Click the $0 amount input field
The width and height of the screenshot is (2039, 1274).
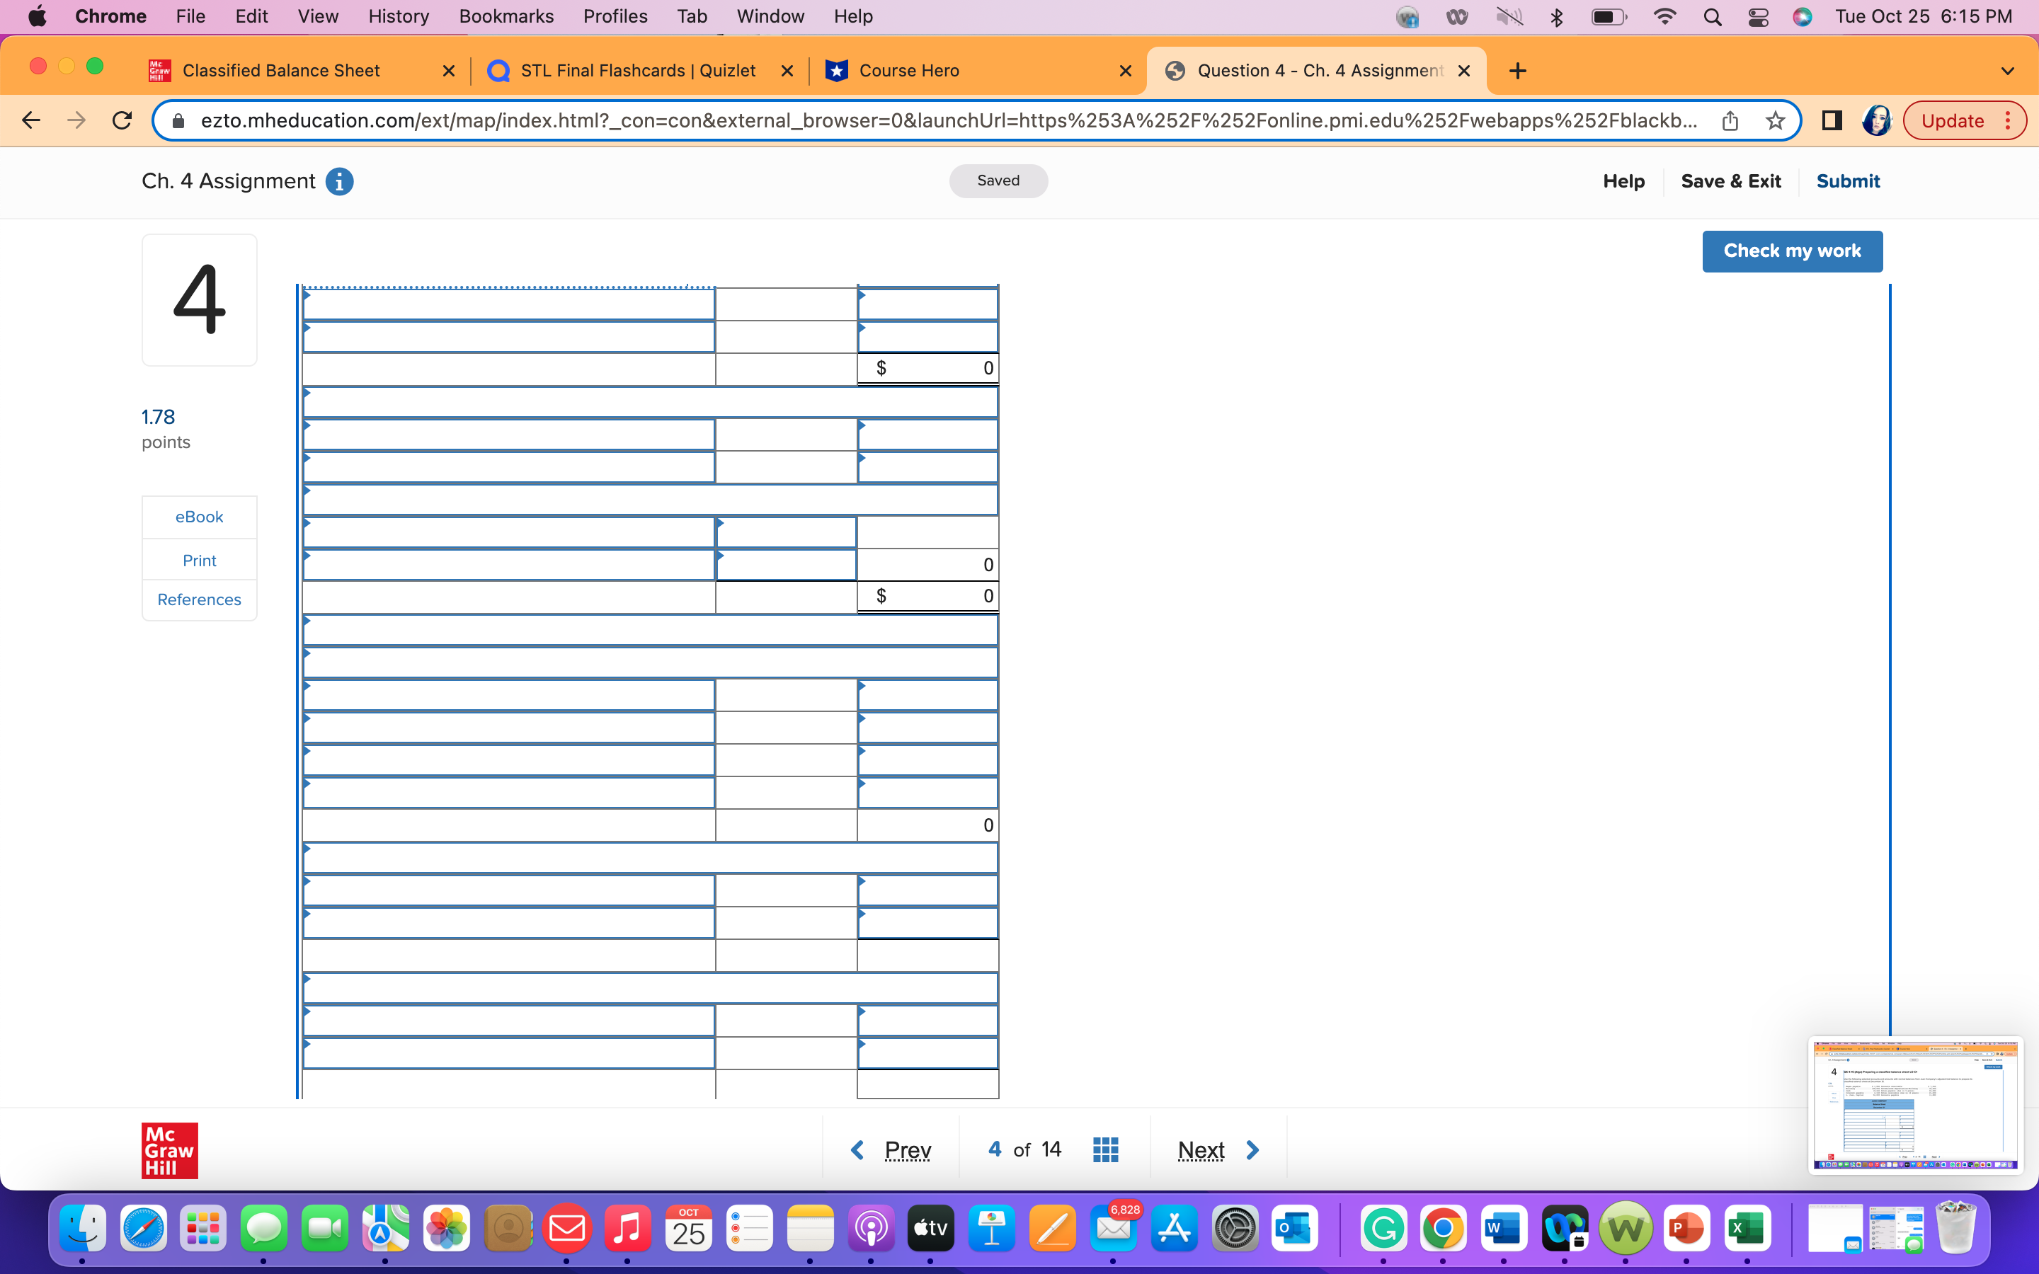click(x=927, y=367)
